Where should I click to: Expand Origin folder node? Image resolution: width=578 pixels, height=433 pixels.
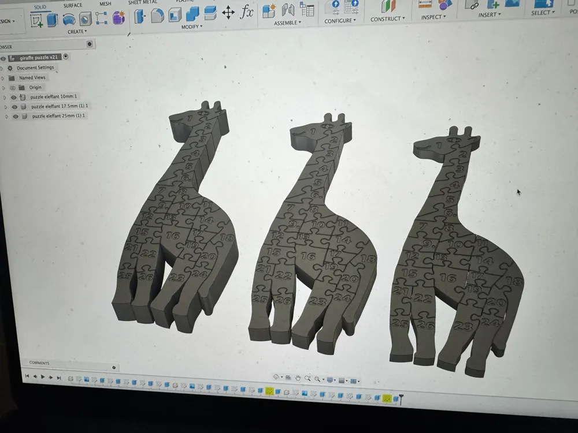coord(3,88)
